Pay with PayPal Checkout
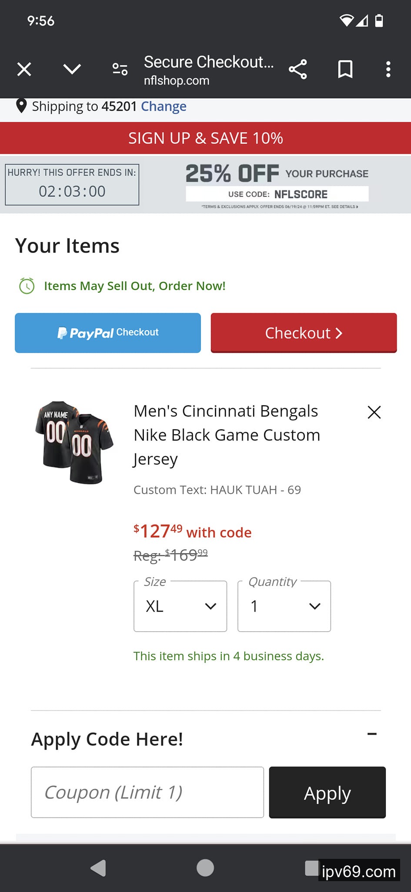 pos(108,333)
